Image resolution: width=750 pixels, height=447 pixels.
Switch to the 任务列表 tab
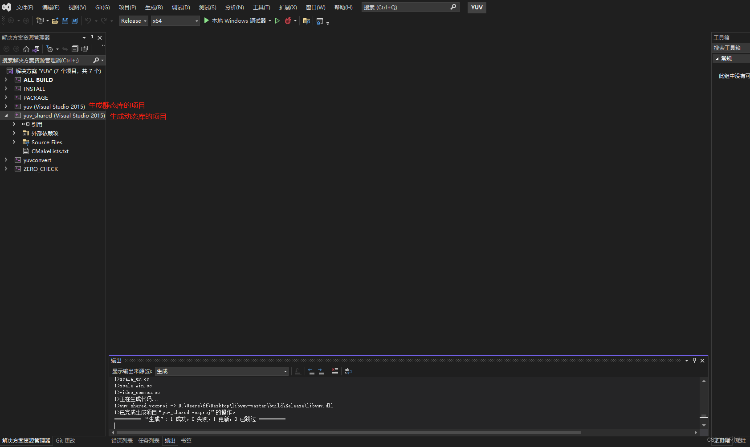[149, 441]
